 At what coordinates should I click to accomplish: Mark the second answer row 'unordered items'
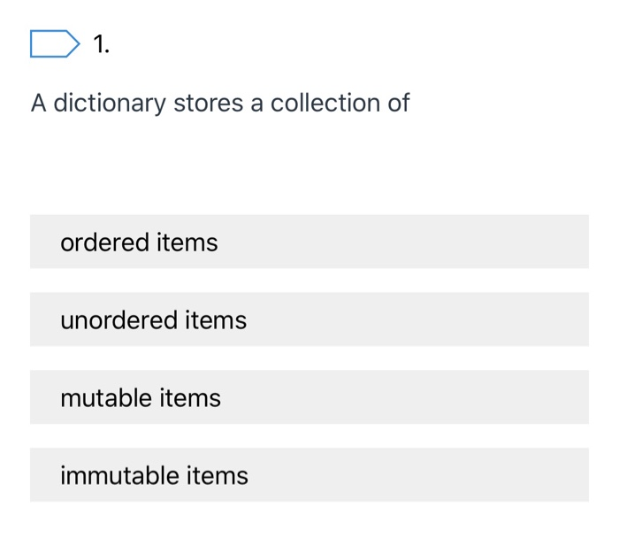[x=309, y=319]
